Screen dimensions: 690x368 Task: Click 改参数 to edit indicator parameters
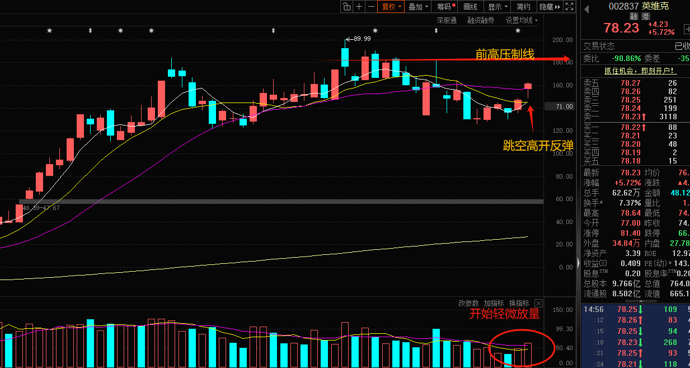click(x=468, y=303)
